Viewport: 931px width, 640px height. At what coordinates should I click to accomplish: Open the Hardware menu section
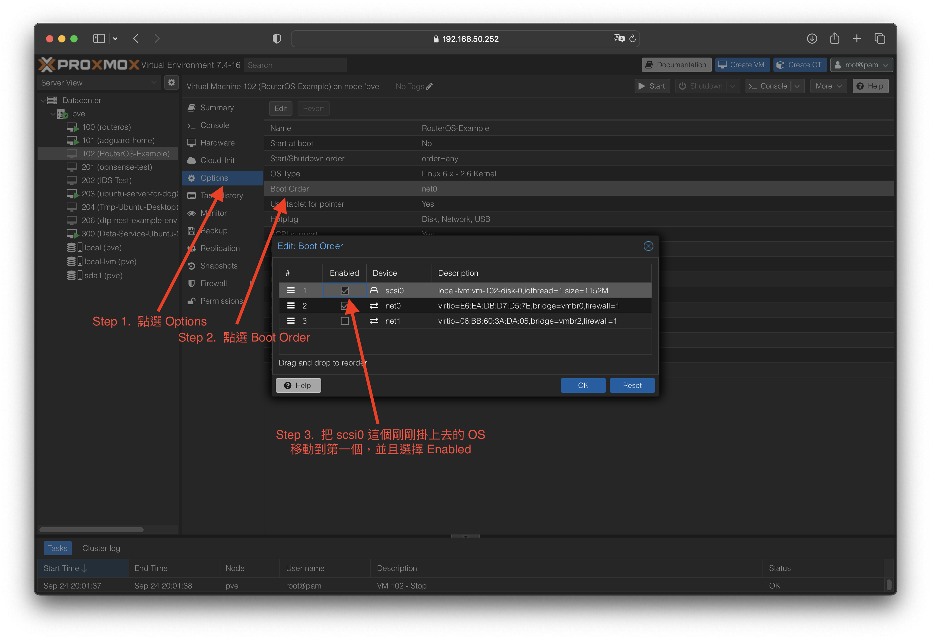217,143
